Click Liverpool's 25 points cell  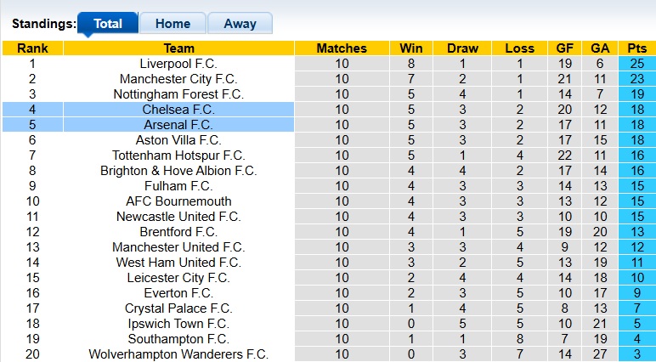click(x=636, y=64)
